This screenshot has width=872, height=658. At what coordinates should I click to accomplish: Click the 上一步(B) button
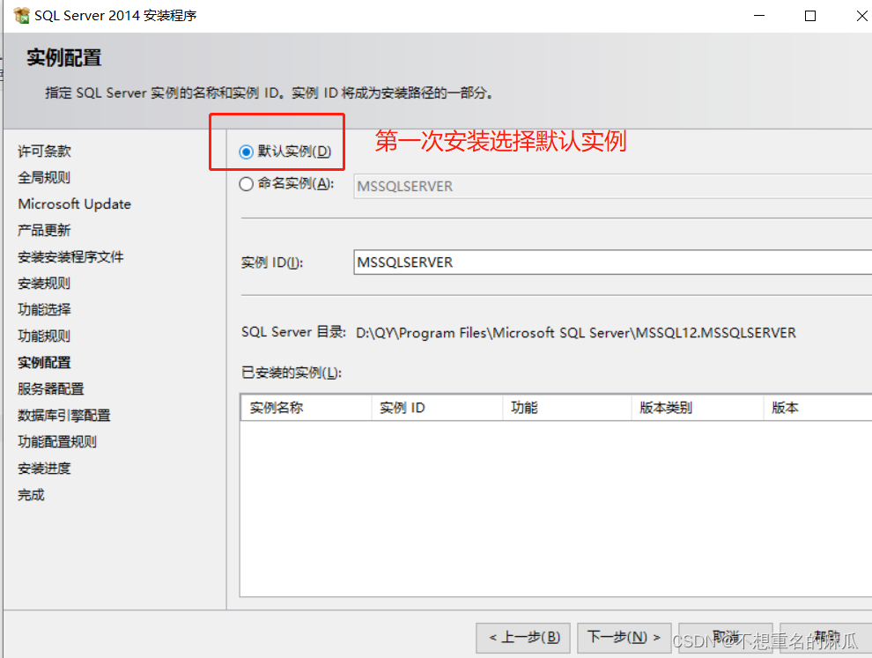click(x=523, y=637)
